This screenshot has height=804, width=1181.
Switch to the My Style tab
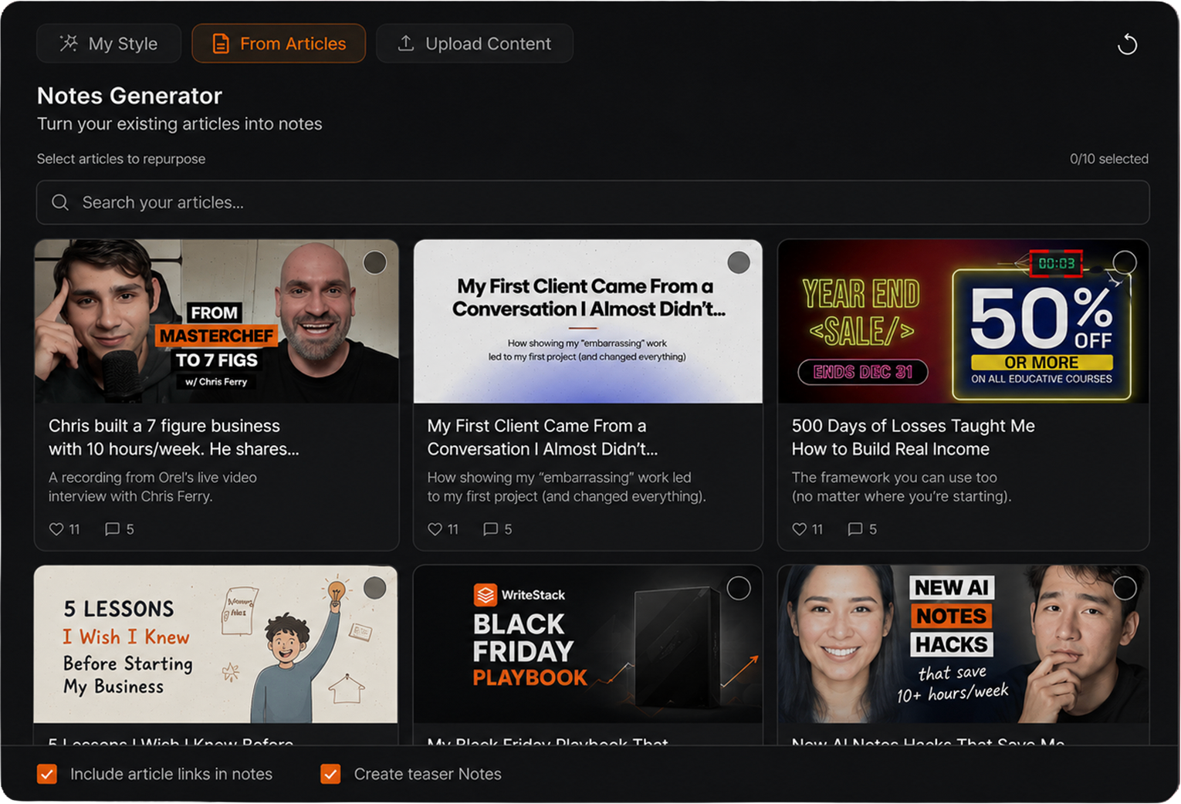[x=109, y=43]
